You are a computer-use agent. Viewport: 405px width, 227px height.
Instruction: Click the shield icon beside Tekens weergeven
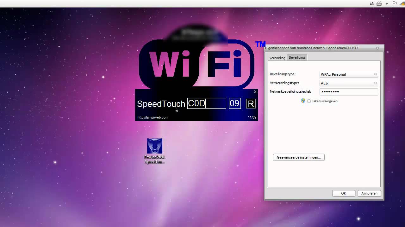coord(303,101)
